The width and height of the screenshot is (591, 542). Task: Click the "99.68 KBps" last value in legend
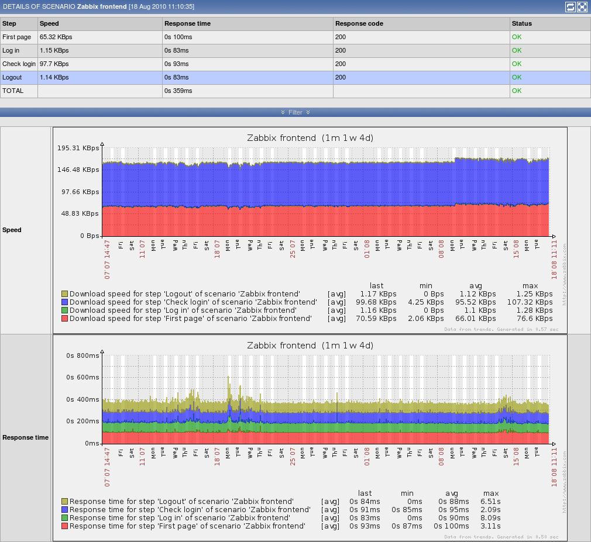[x=376, y=302]
